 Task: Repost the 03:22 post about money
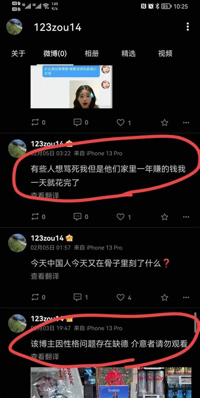(38, 217)
